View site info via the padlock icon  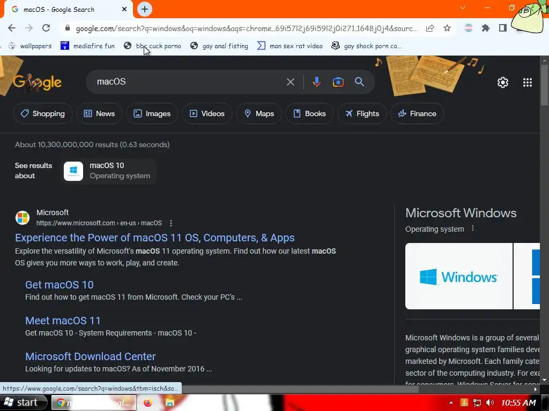[x=68, y=28]
